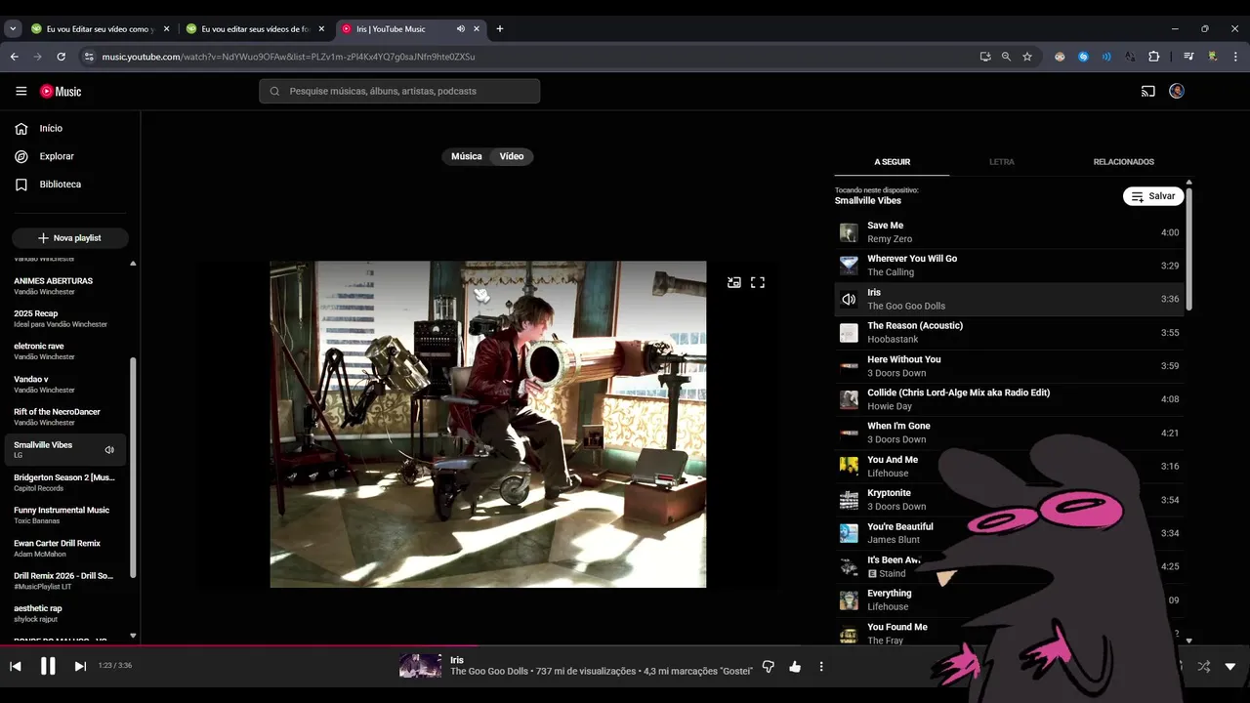Toggle shuffle in the player bar
1250x703 pixels.
[x=1203, y=666]
